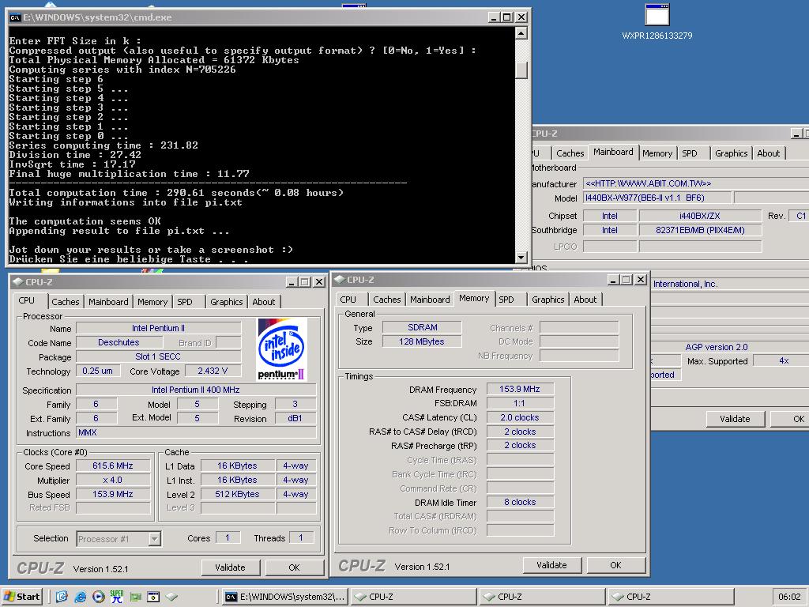Activate the first CPU-Z taskbar button
This screenshot has height=607, width=809.
pyautogui.click(x=413, y=597)
